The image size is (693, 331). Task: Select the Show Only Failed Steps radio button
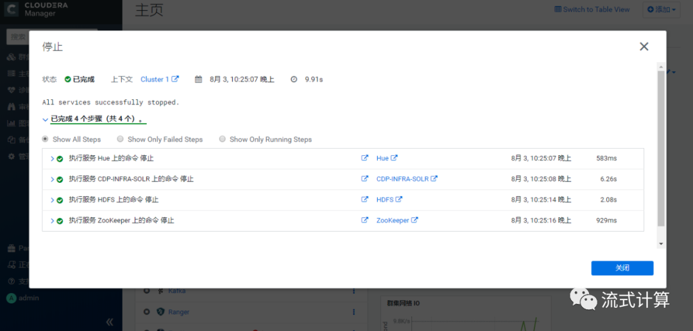120,139
